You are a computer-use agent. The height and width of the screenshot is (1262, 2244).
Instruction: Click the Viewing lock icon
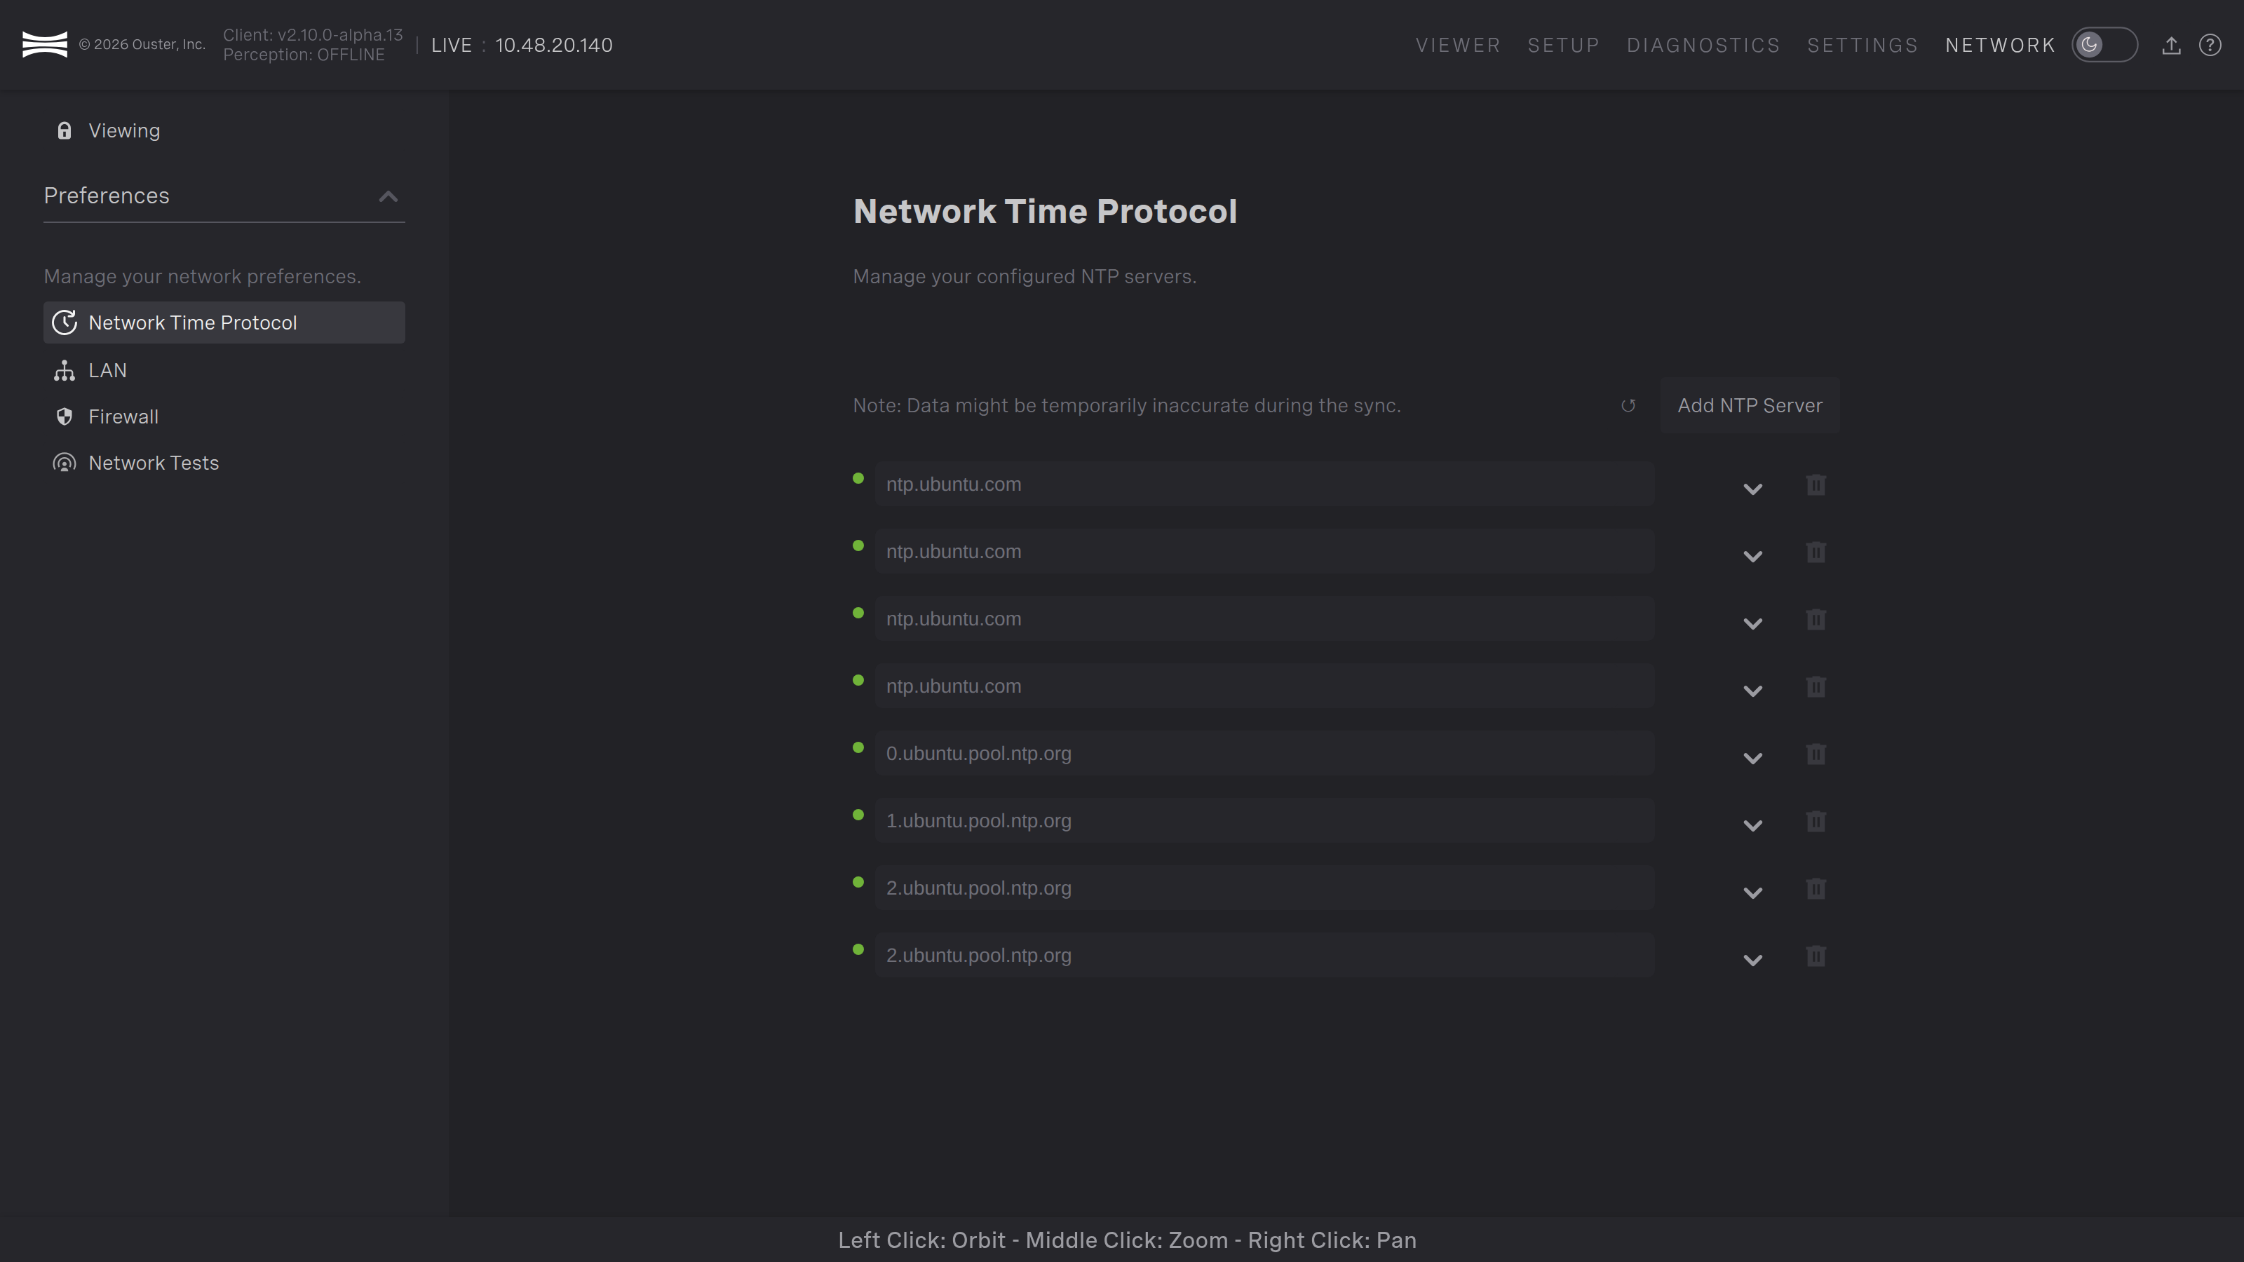click(x=65, y=130)
